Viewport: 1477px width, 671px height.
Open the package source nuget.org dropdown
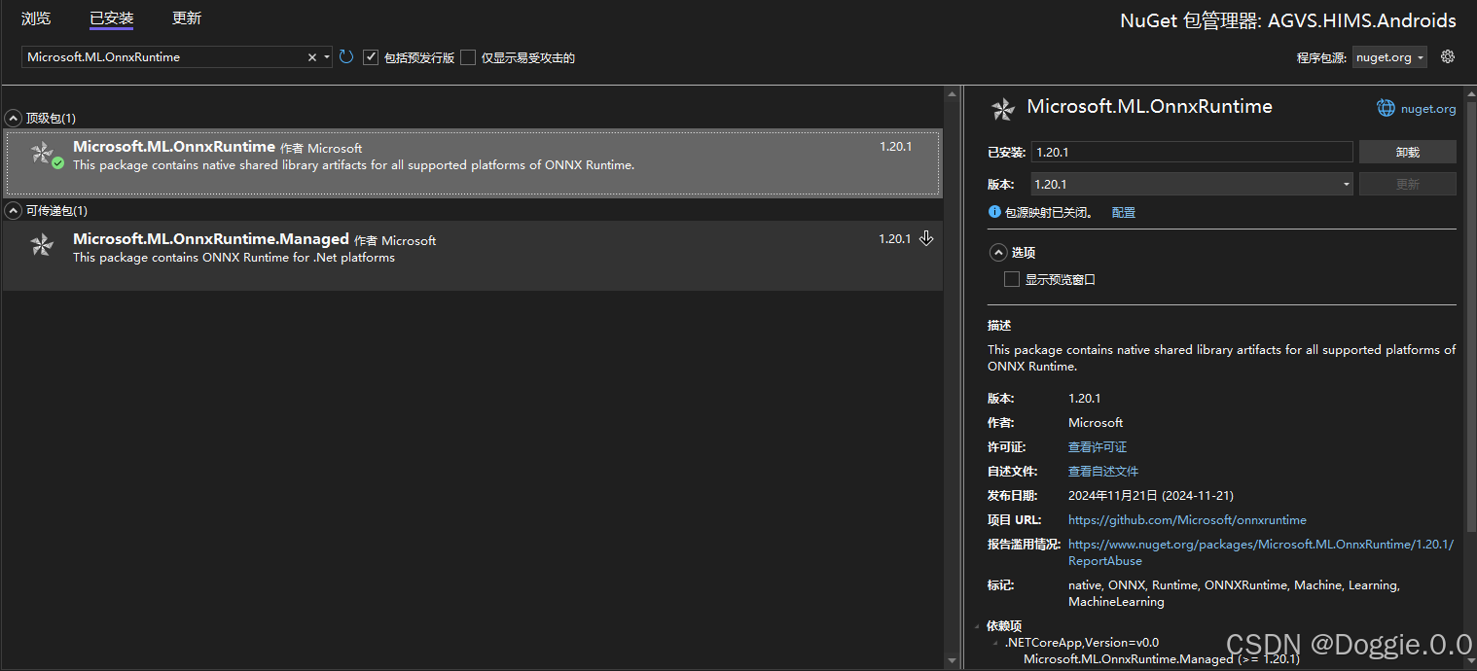pyautogui.click(x=1389, y=57)
